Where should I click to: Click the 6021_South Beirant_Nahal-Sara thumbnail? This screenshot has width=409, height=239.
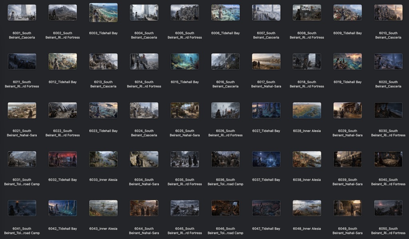(x=22, y=110)
